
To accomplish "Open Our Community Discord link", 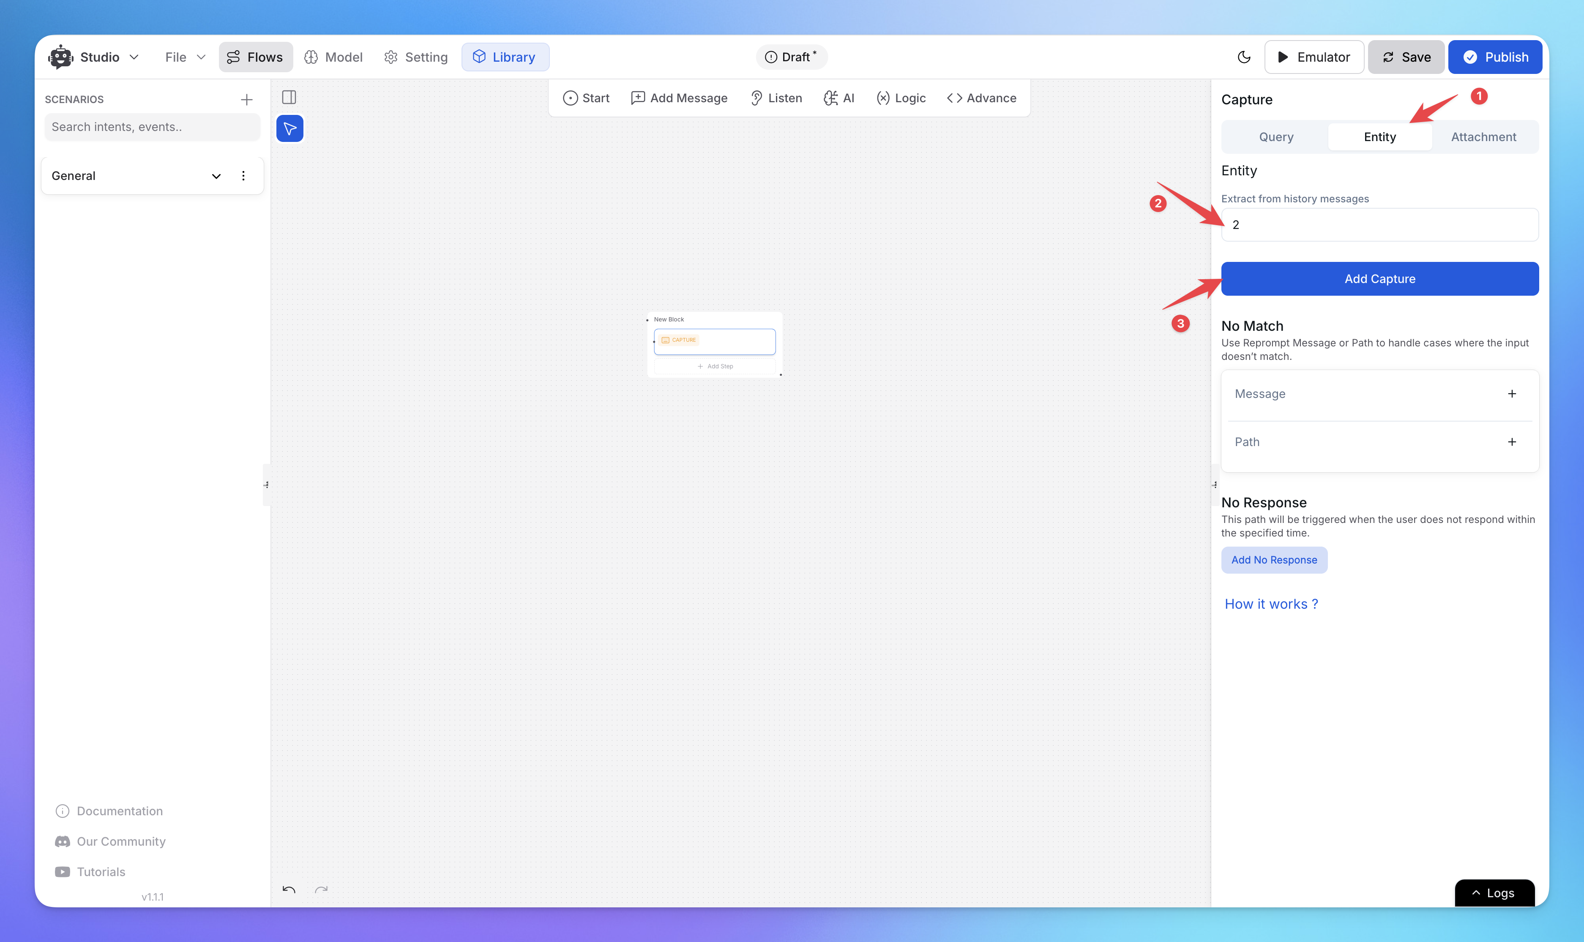I will 110,842.
